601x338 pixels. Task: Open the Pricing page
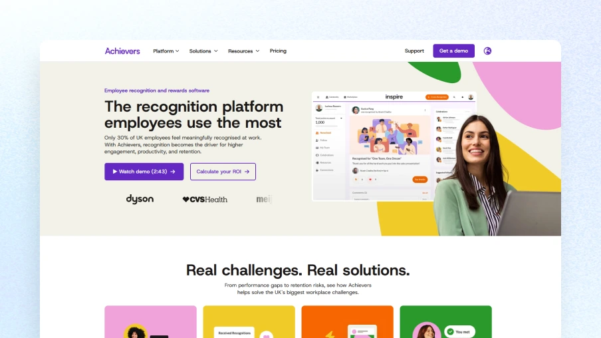tap(278, 51)
